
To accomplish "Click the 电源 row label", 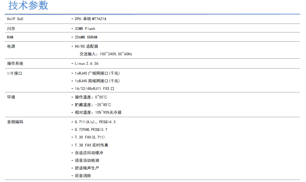I will click(11, 46).
